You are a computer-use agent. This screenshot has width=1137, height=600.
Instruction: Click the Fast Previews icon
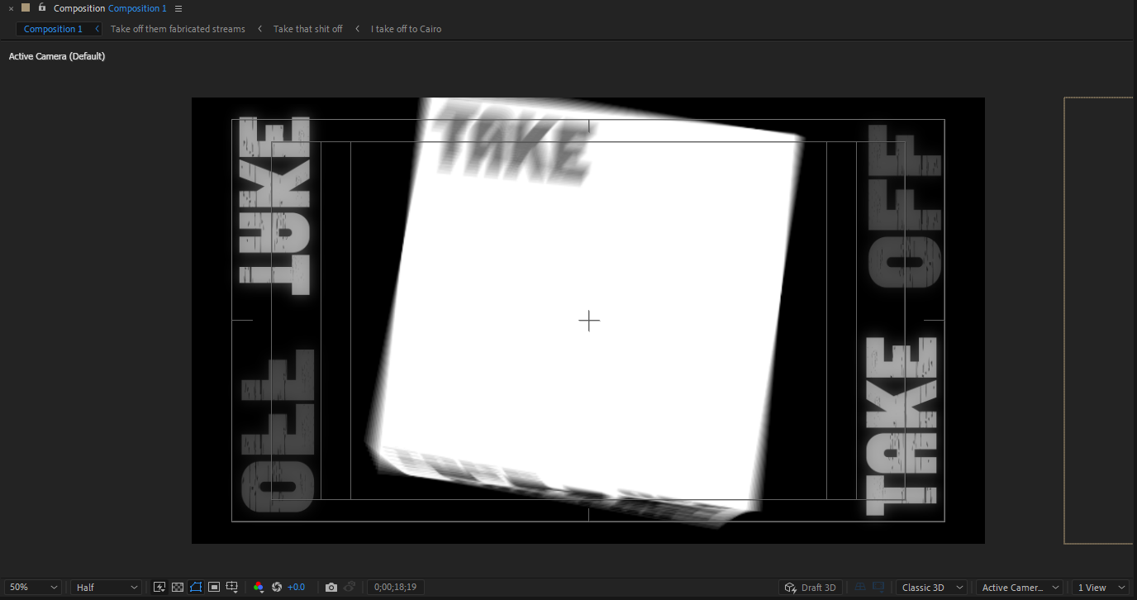[159, 587]
